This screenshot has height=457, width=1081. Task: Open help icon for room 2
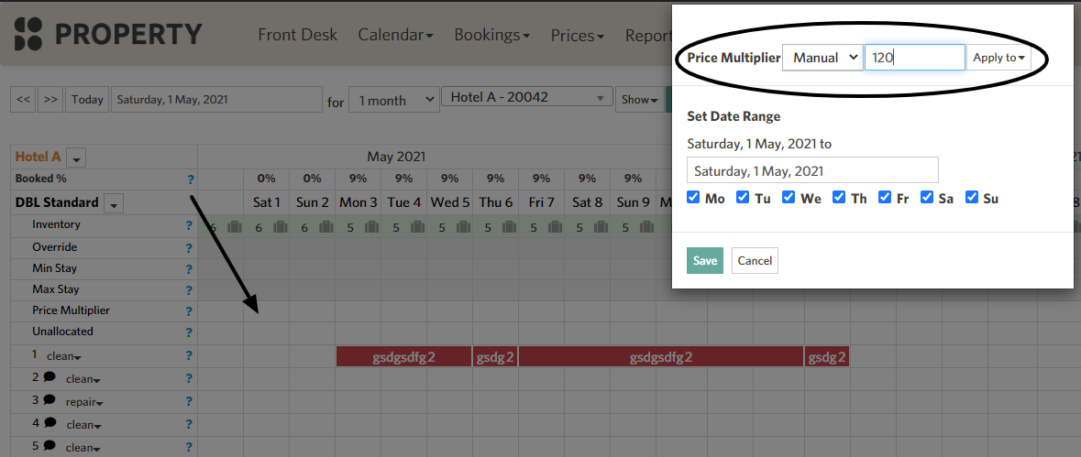coord(188,379)
